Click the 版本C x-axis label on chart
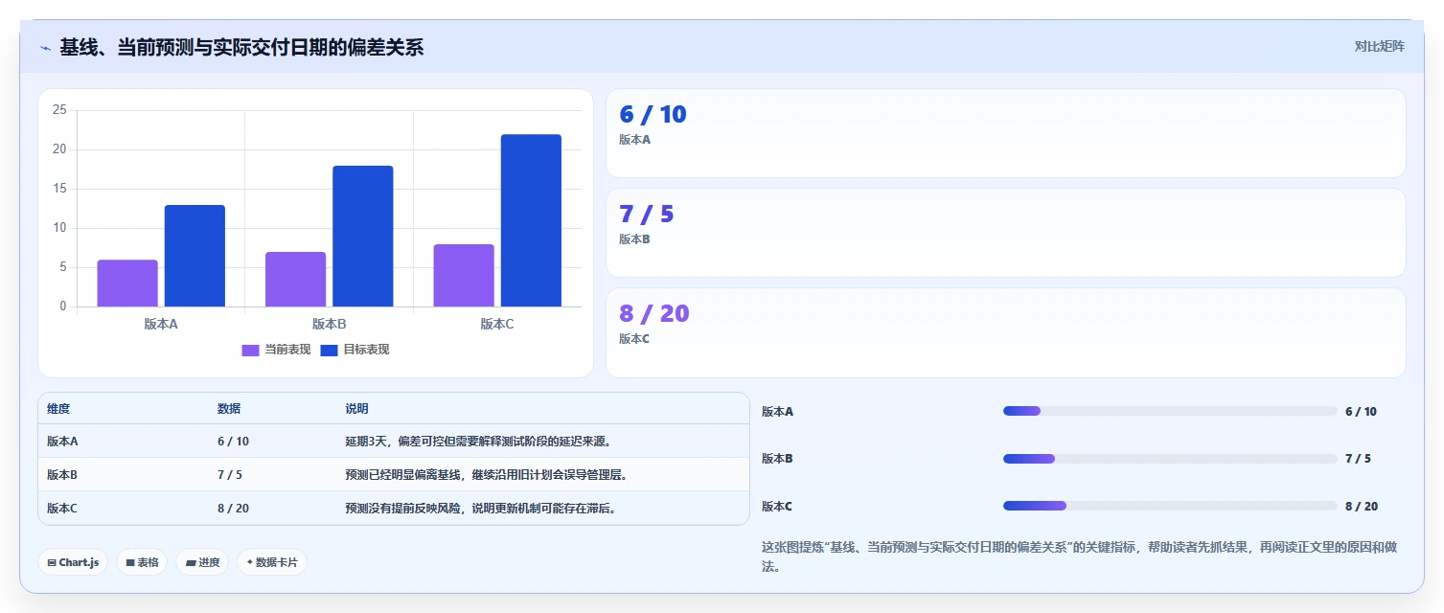 point(497,324)
